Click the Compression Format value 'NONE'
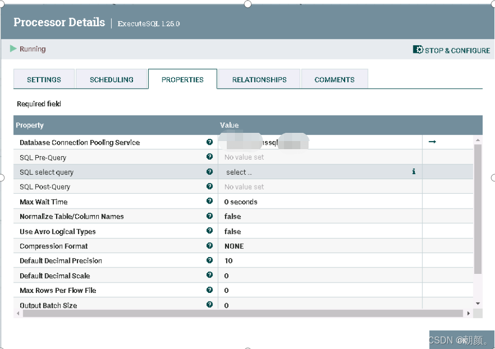 click(234, 246)
